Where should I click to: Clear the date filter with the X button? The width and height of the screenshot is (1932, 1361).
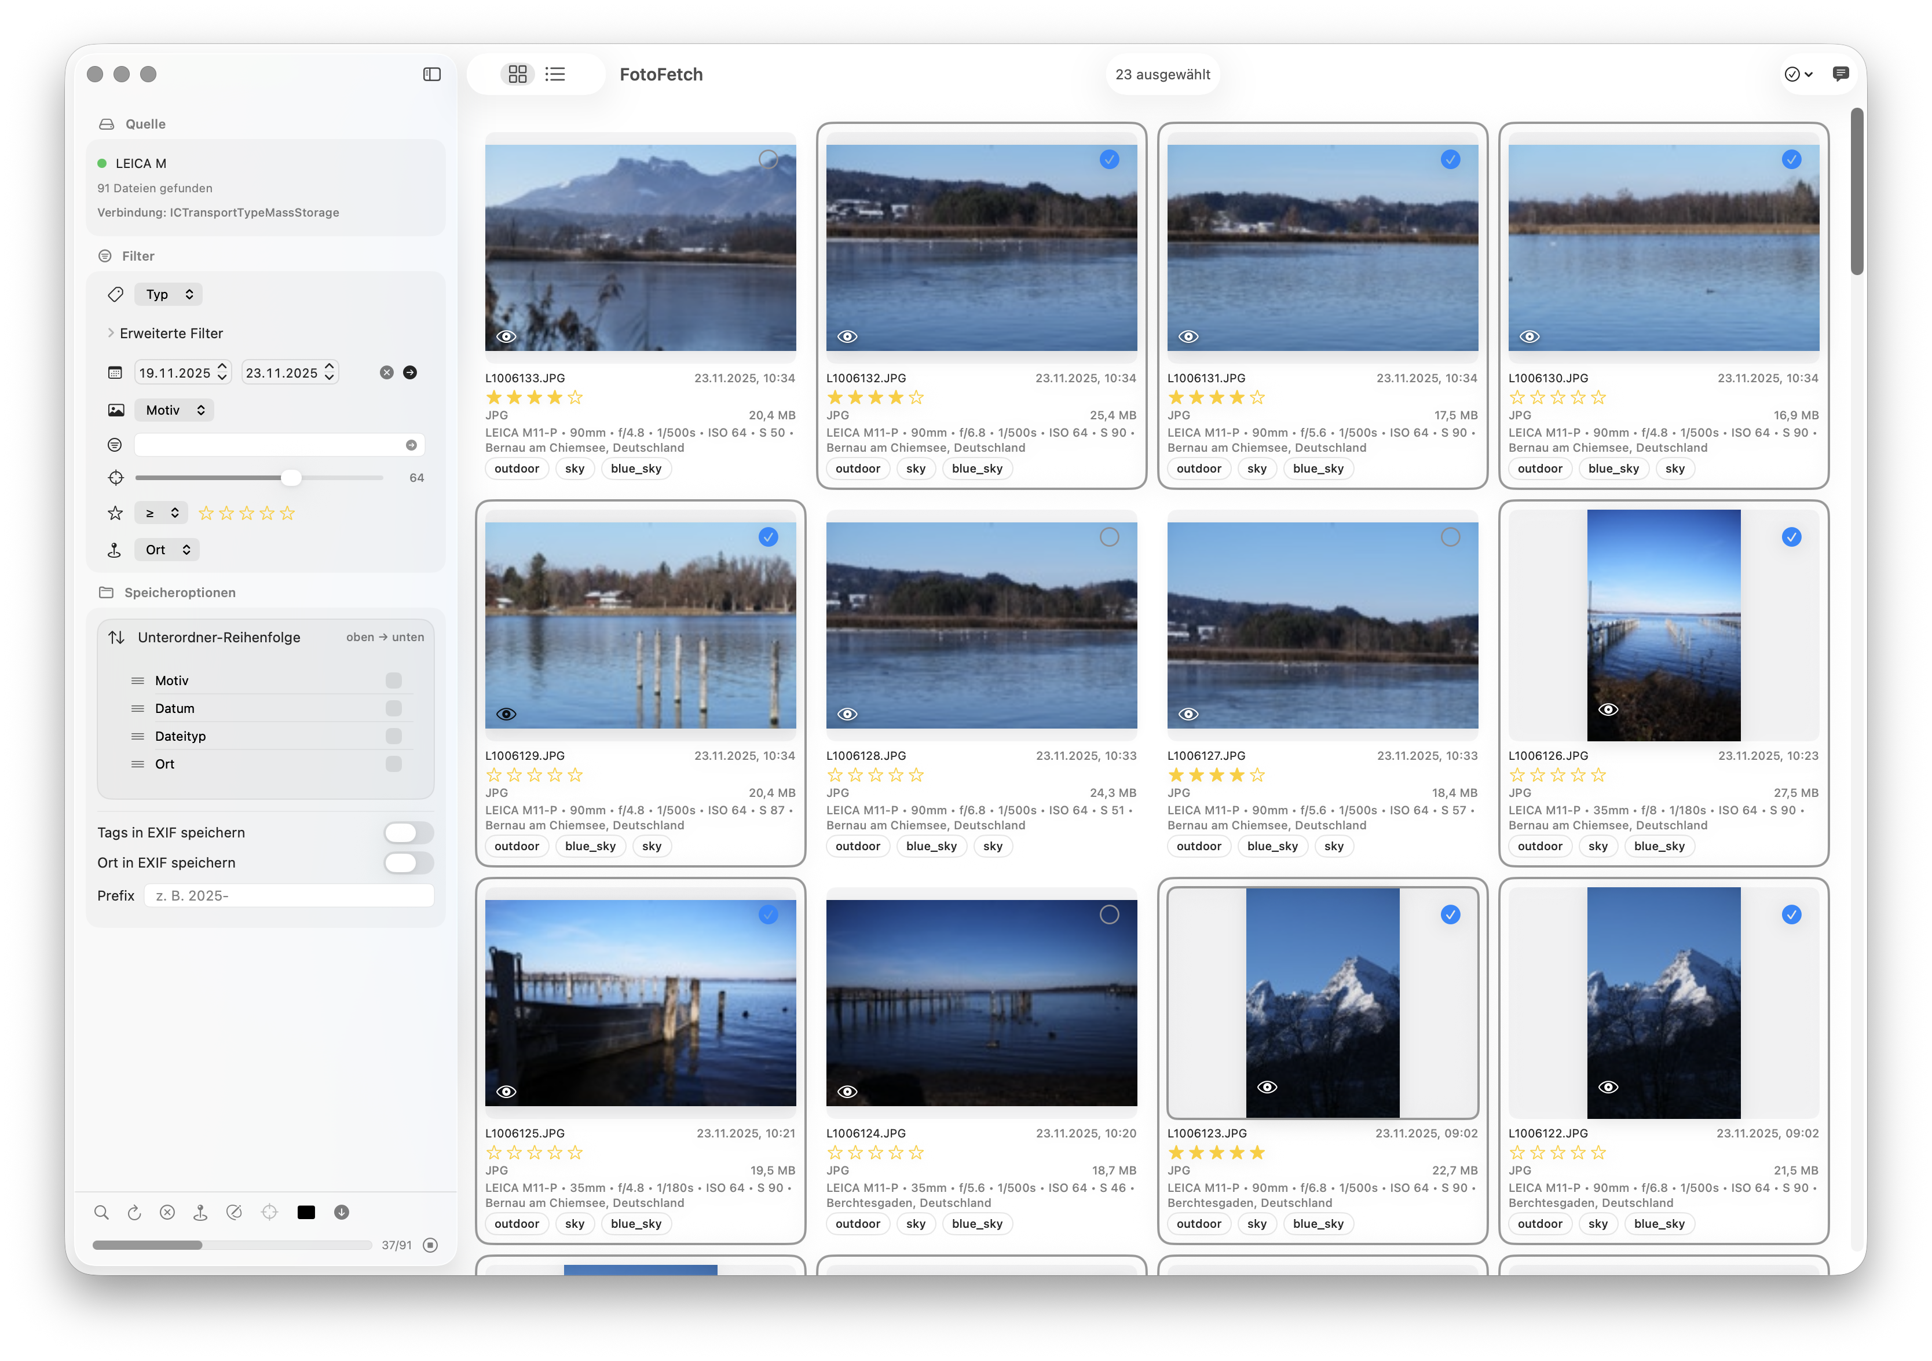tap(385, 372)
